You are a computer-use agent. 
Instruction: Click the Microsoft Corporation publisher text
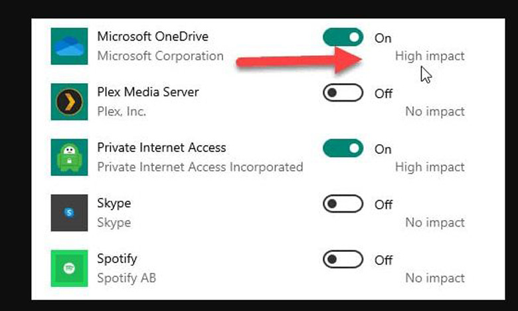click(x=160, y=56)
